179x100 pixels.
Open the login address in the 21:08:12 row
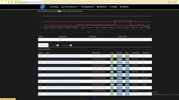coord(63,84)
